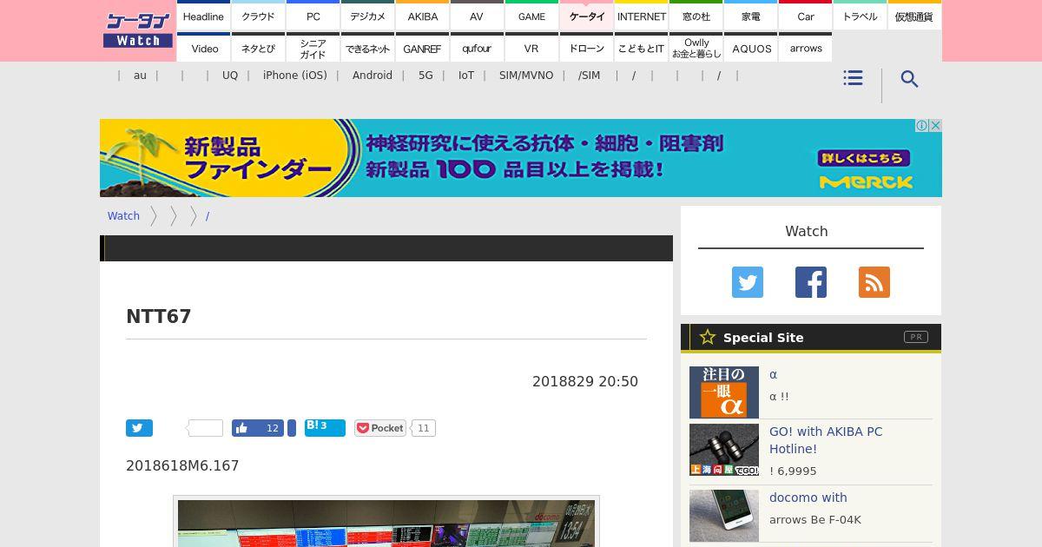Click the 詳しくはこちら button in ad

863,158
